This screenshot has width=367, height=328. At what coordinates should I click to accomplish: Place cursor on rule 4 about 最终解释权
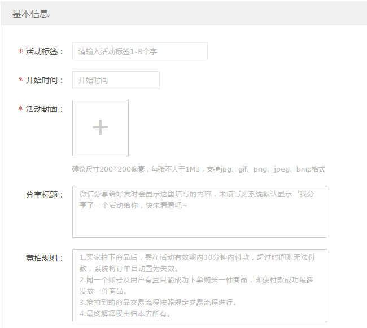125,313
